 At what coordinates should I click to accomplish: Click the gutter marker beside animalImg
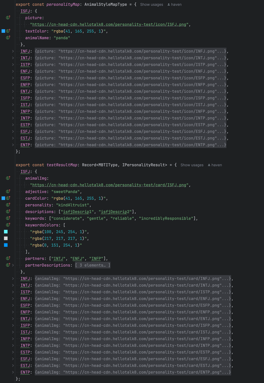click(8, 178)
